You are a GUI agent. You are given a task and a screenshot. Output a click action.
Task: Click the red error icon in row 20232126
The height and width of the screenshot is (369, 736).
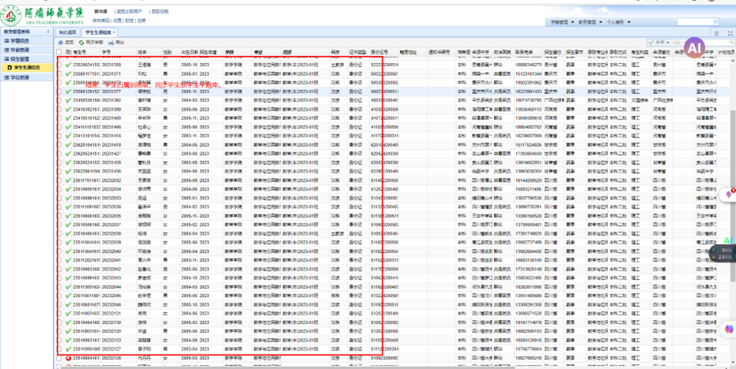(x=68, y=358)
